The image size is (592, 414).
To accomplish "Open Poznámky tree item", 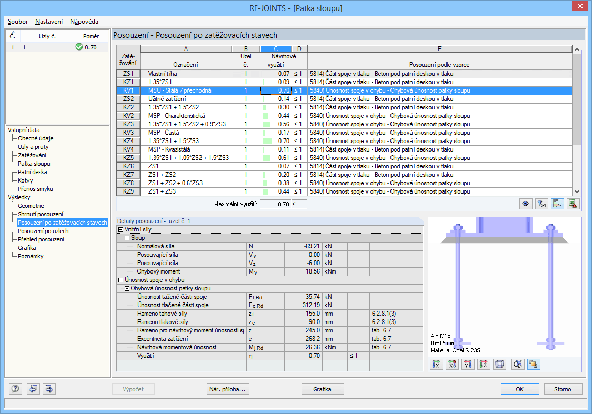I will (31, 256).
